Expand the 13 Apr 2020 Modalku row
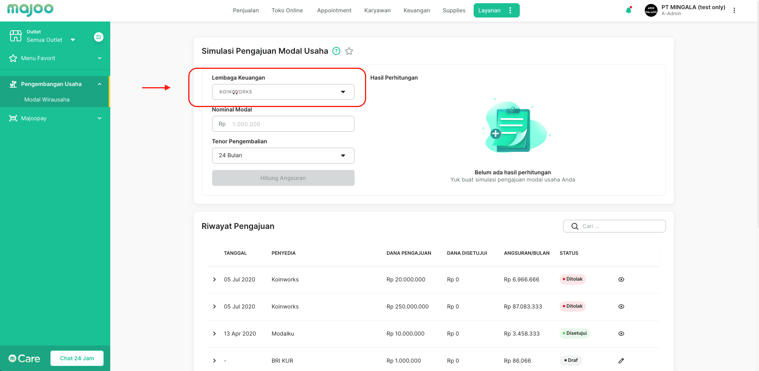 tap(215, 334)
